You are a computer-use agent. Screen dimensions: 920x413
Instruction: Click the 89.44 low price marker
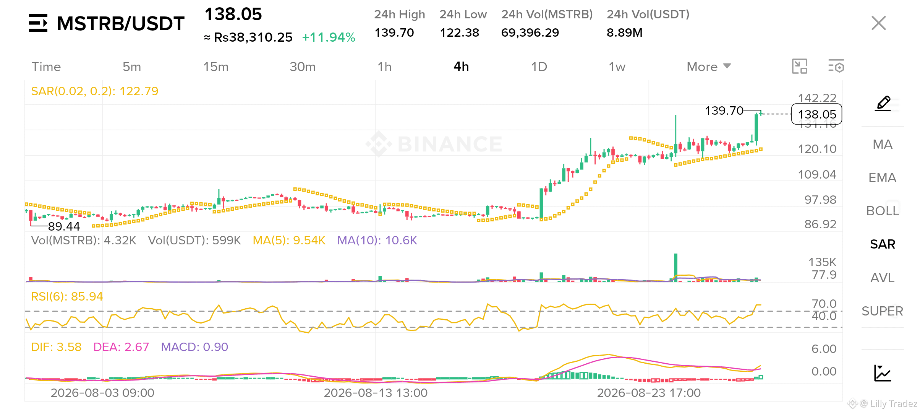click(64, 226)
